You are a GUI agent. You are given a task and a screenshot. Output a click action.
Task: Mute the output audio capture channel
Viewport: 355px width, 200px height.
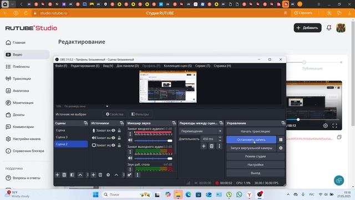(x=130, y=158)
